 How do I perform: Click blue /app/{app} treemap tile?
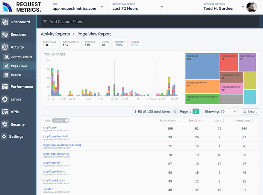click(x=203, y=66)
